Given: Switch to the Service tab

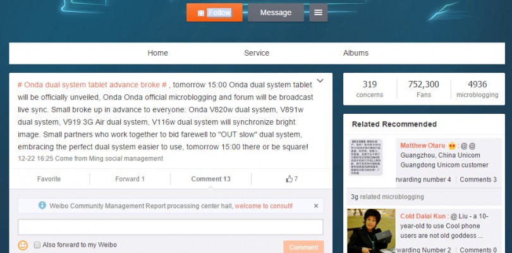Looking at the screenshot, I should (257, 53).
